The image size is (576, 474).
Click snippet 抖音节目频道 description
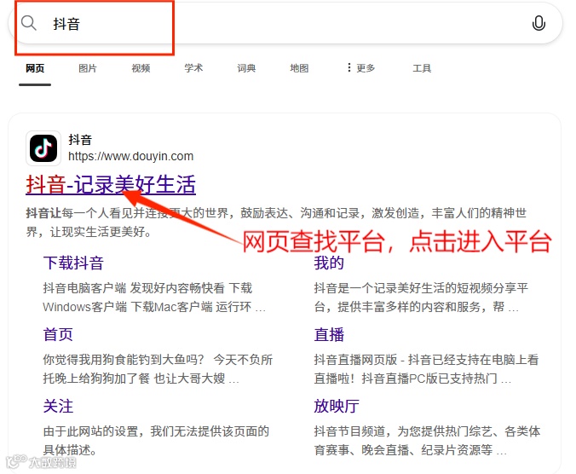(427, 441)
